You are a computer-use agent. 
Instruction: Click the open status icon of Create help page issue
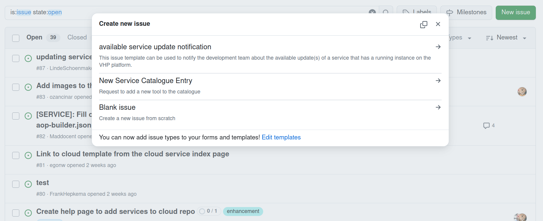[28, 213]
